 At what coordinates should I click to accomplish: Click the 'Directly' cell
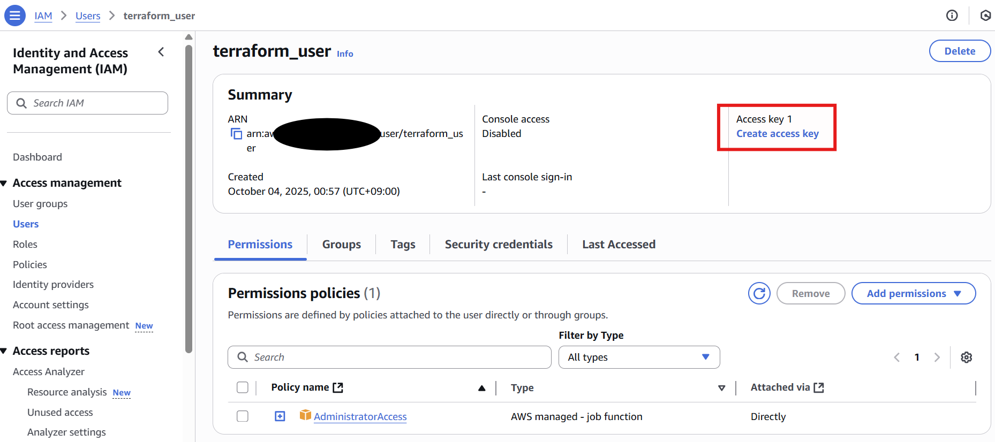tap(768, 417)
